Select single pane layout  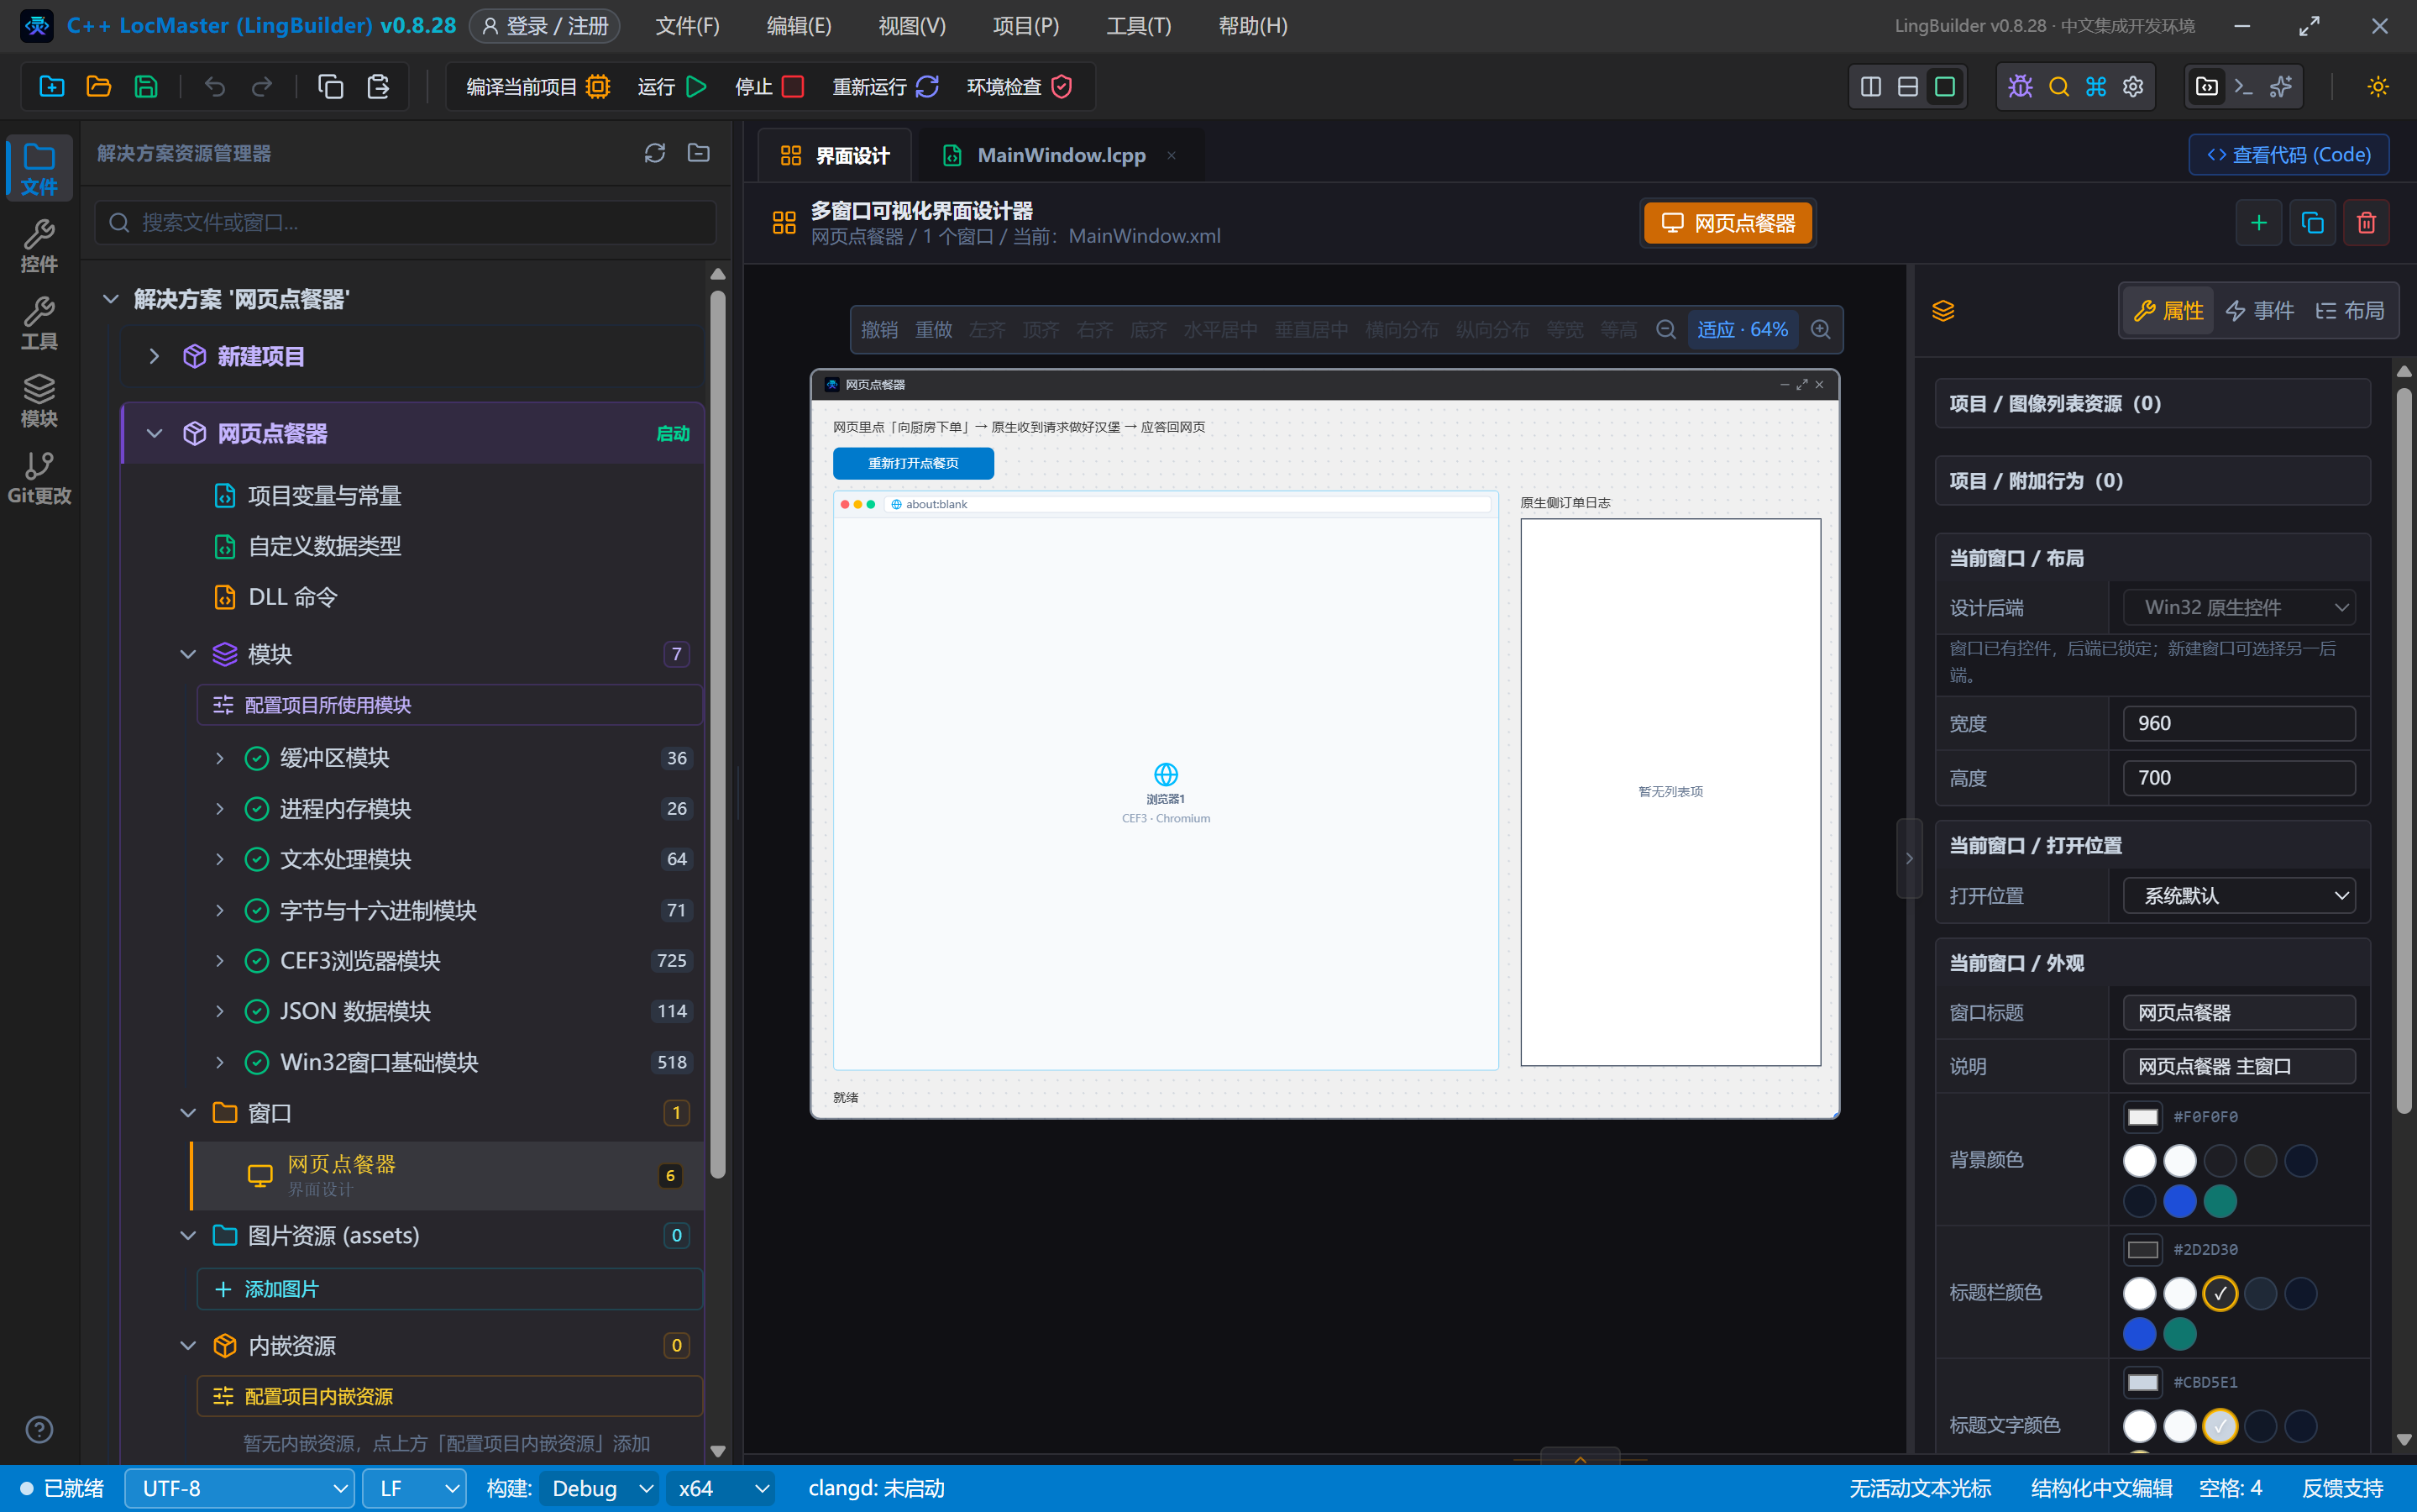[x=1944, y=87]
